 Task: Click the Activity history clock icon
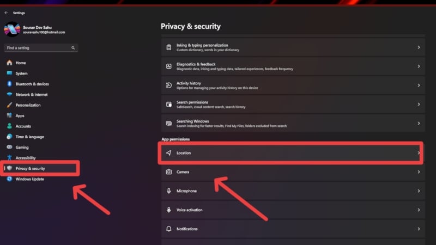(168, 85)
